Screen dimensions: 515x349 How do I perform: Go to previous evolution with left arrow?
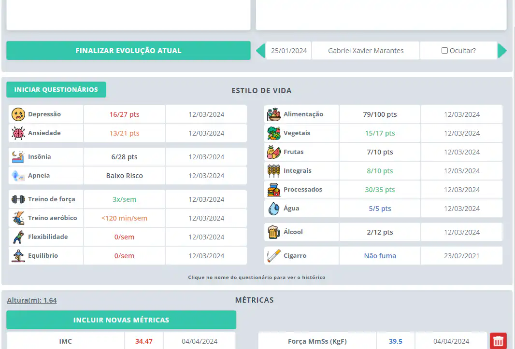[x=260, y=51]
